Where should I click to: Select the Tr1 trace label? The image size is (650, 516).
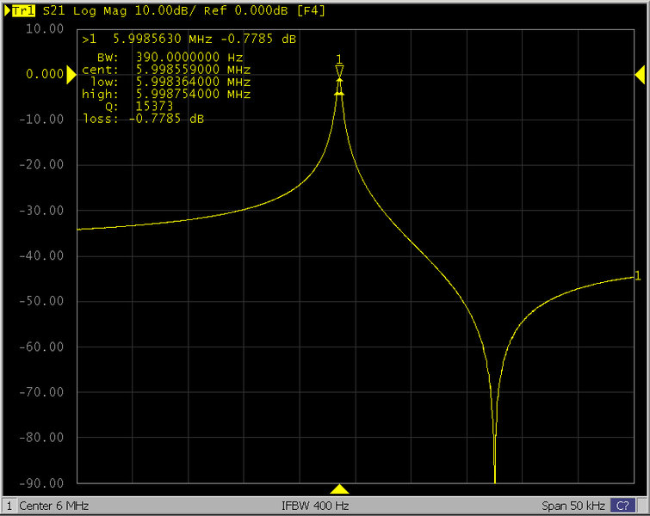(x=24, y=11)
